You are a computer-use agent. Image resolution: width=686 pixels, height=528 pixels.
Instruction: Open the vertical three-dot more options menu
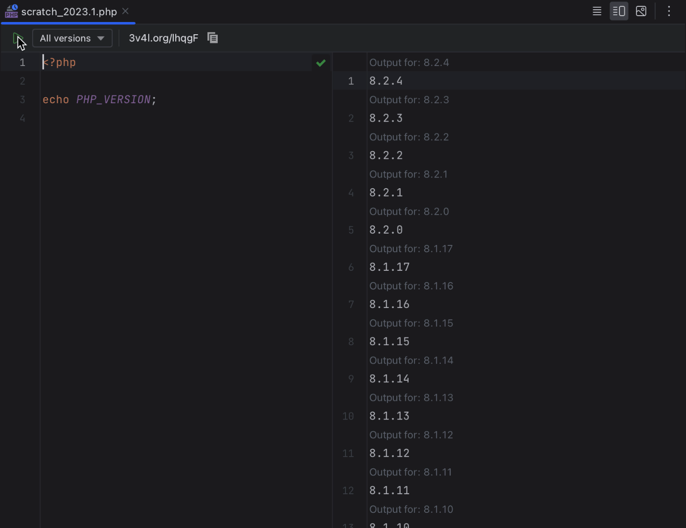(669, 11)
